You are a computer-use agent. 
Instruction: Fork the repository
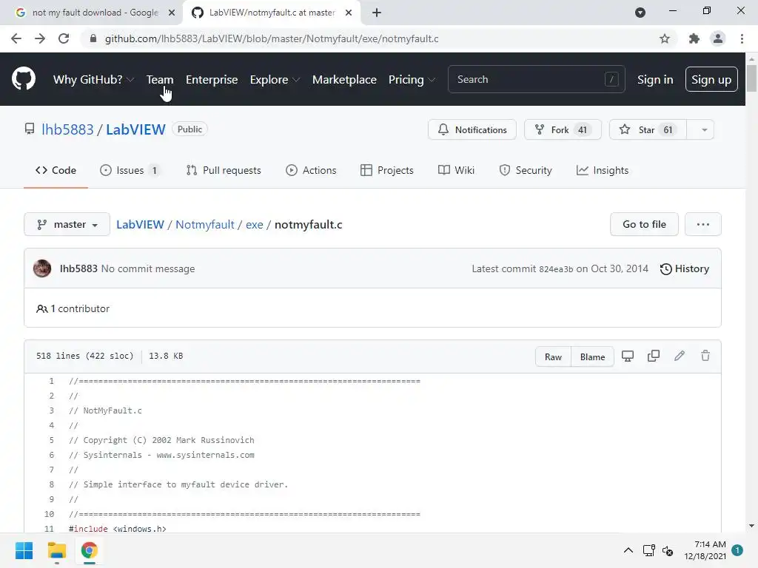tap(563, 130)
